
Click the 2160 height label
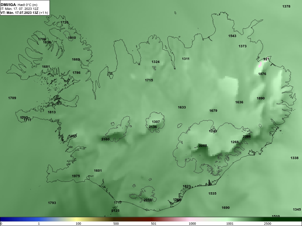tap(105, 139)
